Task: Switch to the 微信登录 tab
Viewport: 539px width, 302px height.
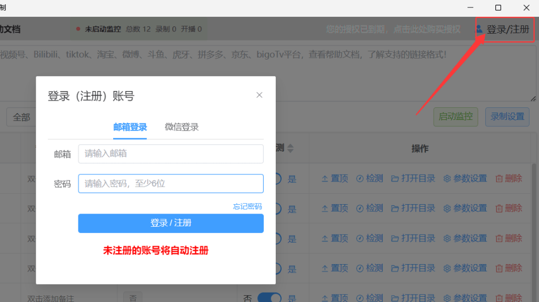Action: [182, 127]
